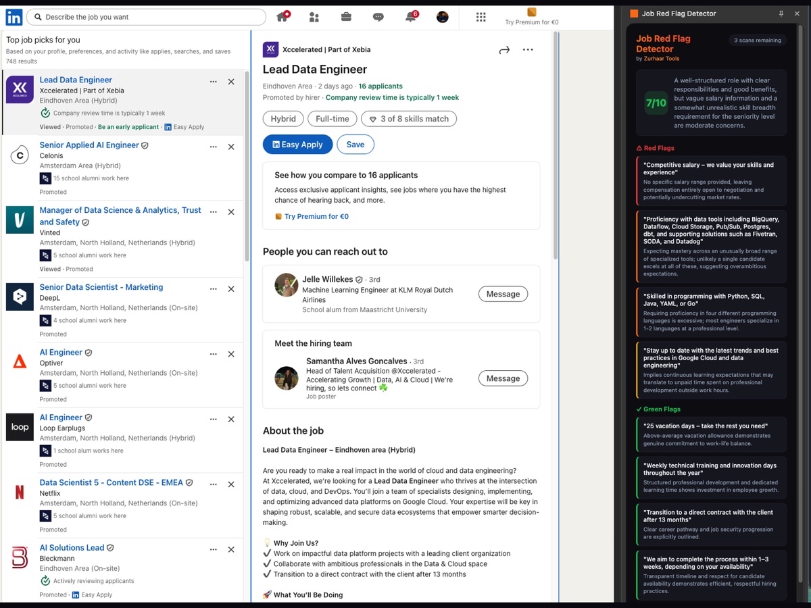This screenshot has height=608, width=811.
Task: Click the Xccelerated company logo in details
Action: [x=270, y=49]
